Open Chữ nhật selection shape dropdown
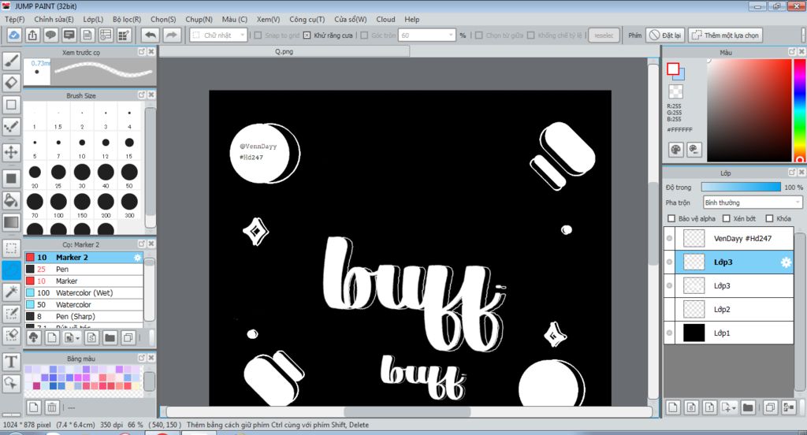The height and width of the screenshot is (435, 807). pyautogui.click(x=219, y=35)
